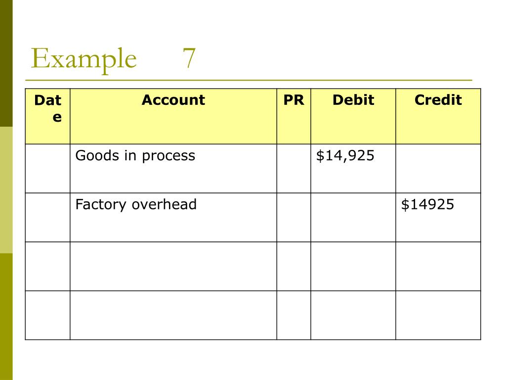Select the empty date cell in Goods in process row
Screen dimensions: 506x380
[48, 169]
